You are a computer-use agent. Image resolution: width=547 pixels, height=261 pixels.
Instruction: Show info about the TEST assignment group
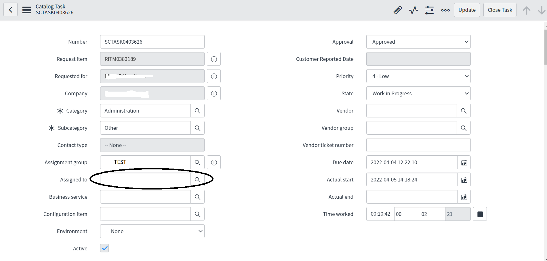pyautogui.click(x=214, y=162)
